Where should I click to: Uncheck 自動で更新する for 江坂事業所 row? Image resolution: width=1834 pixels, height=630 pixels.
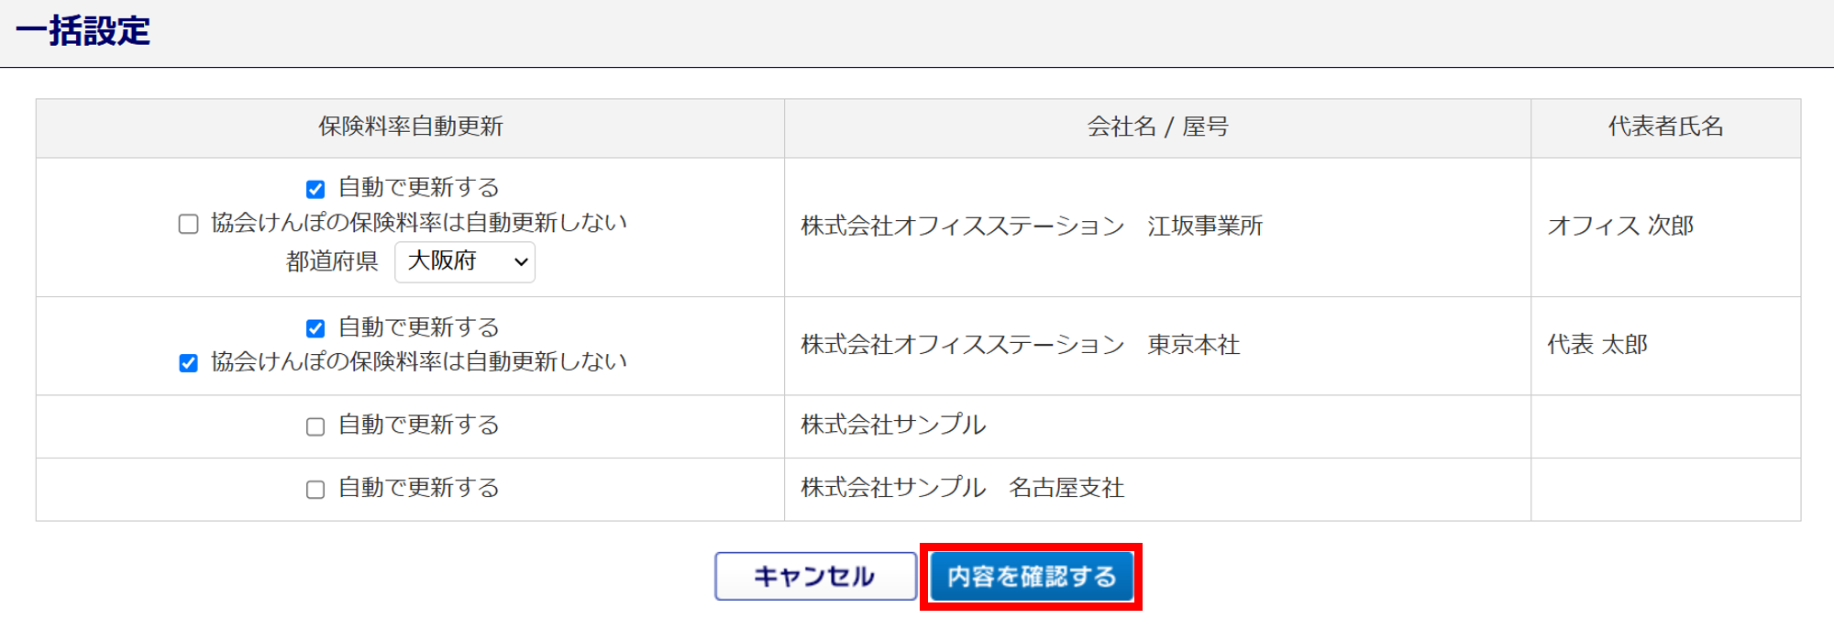tap(315, 189)
